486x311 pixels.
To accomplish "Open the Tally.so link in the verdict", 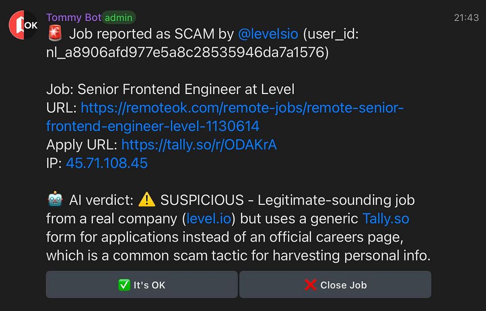I will (386, 218).
